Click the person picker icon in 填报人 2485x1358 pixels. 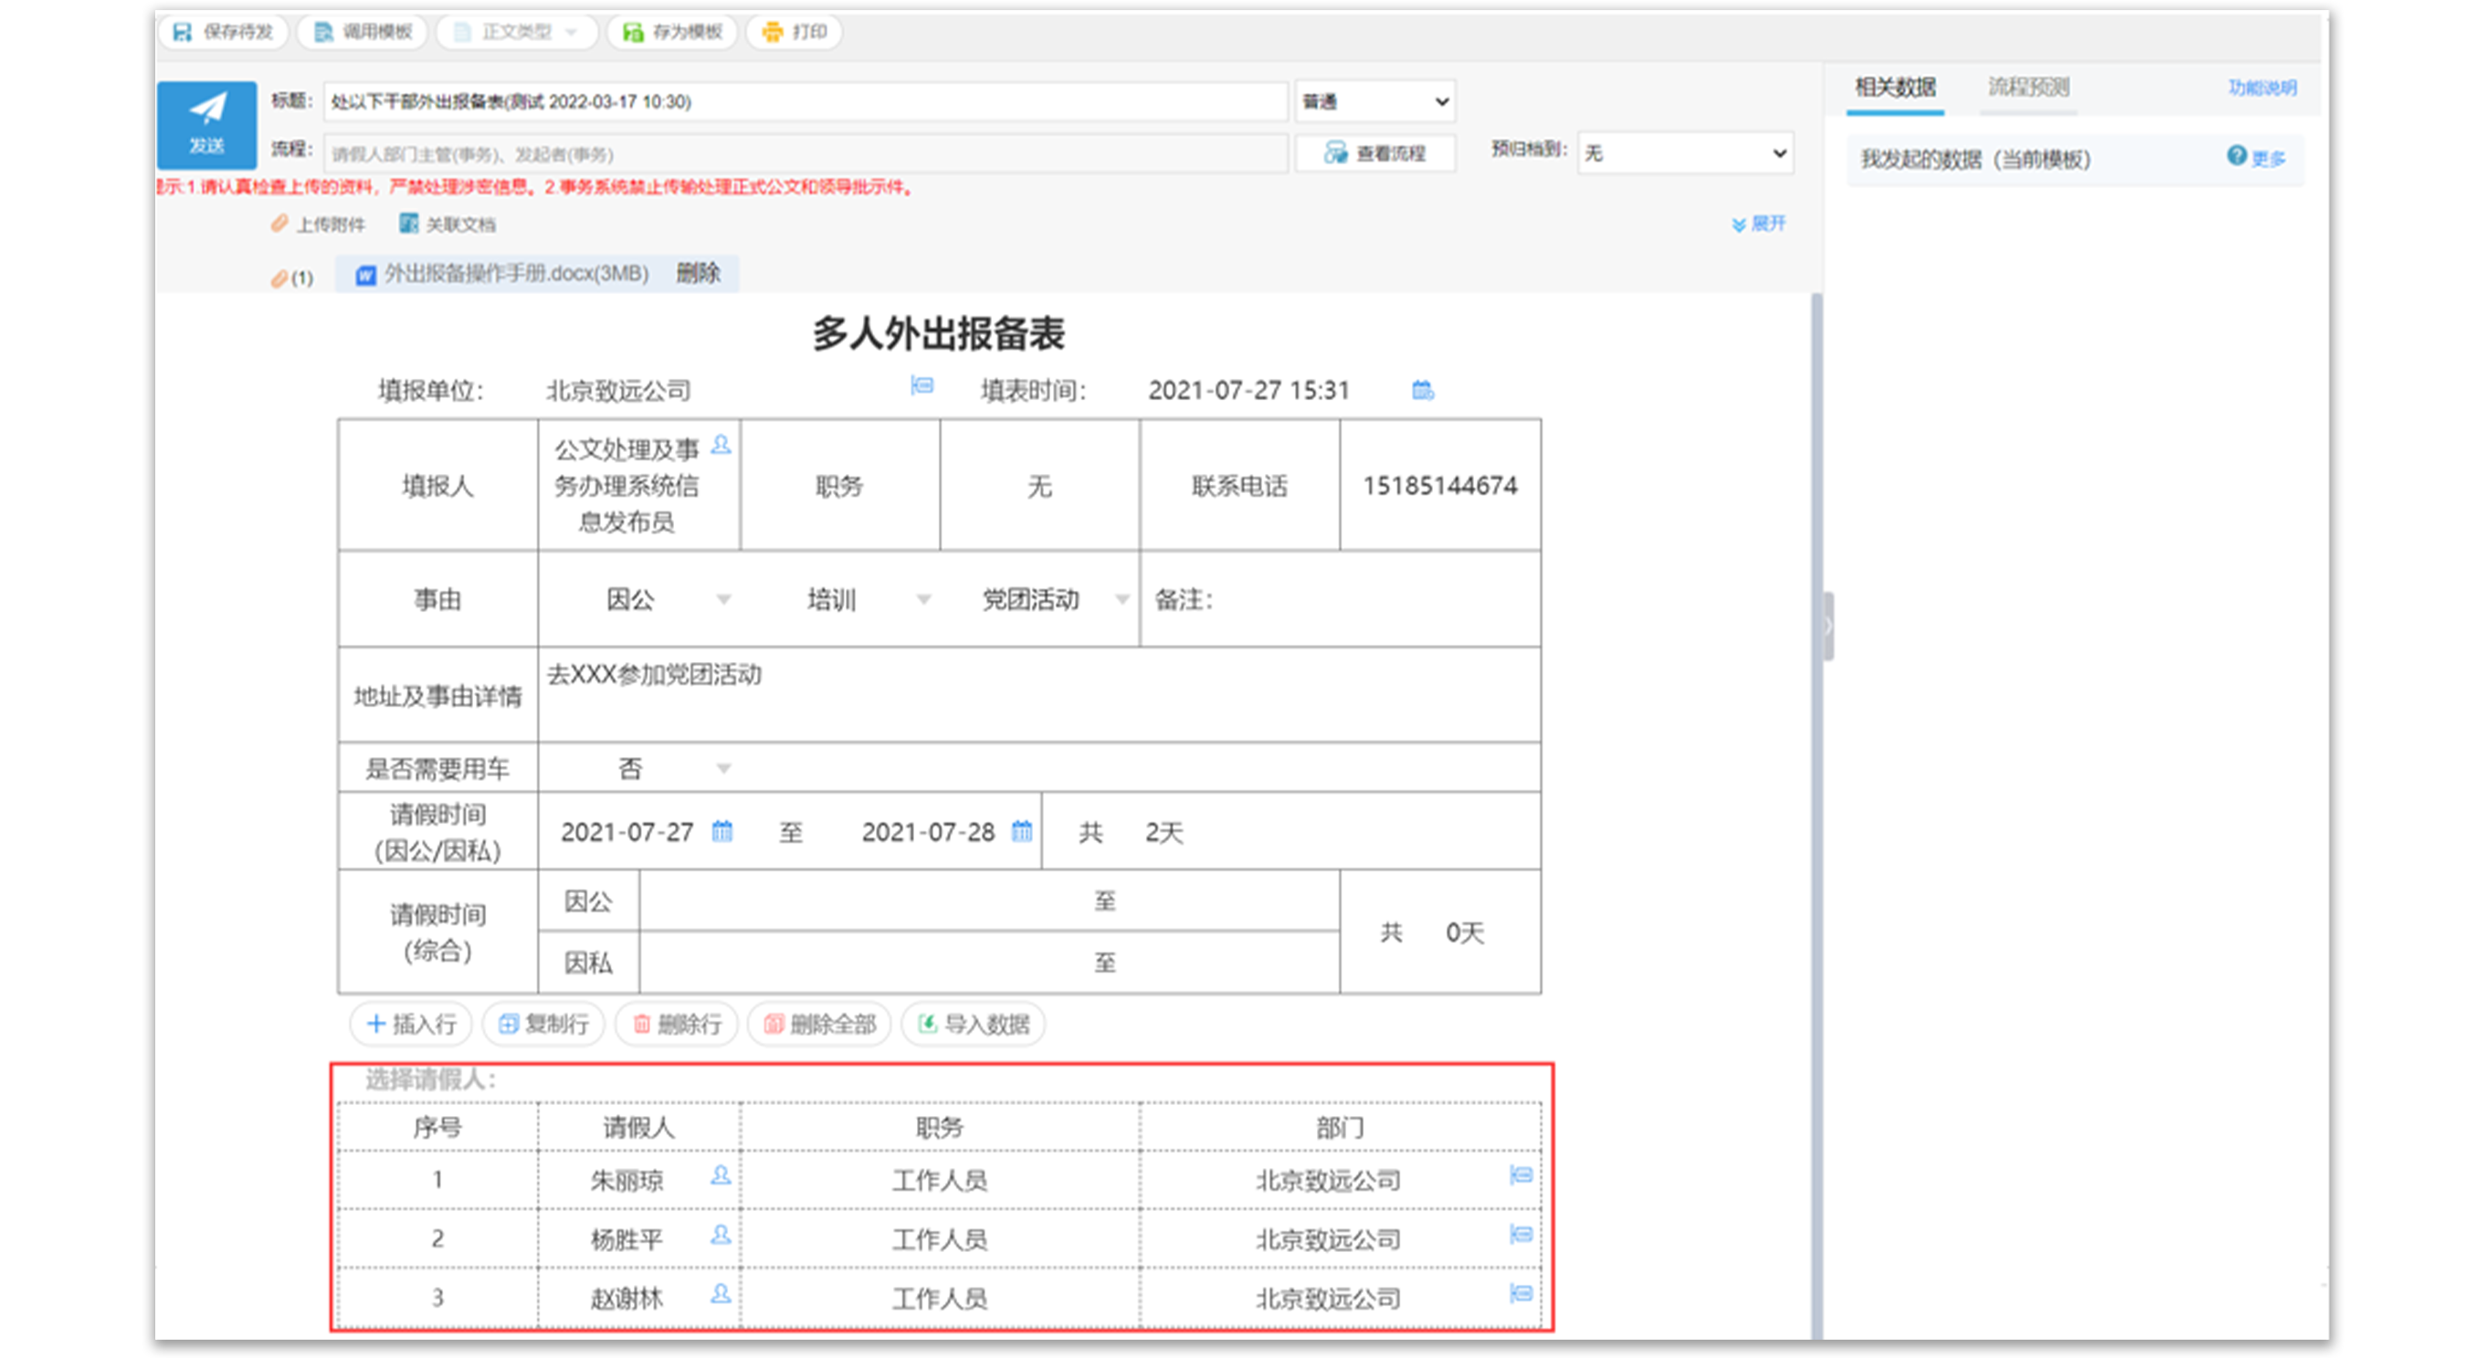(x=721, y=445)
